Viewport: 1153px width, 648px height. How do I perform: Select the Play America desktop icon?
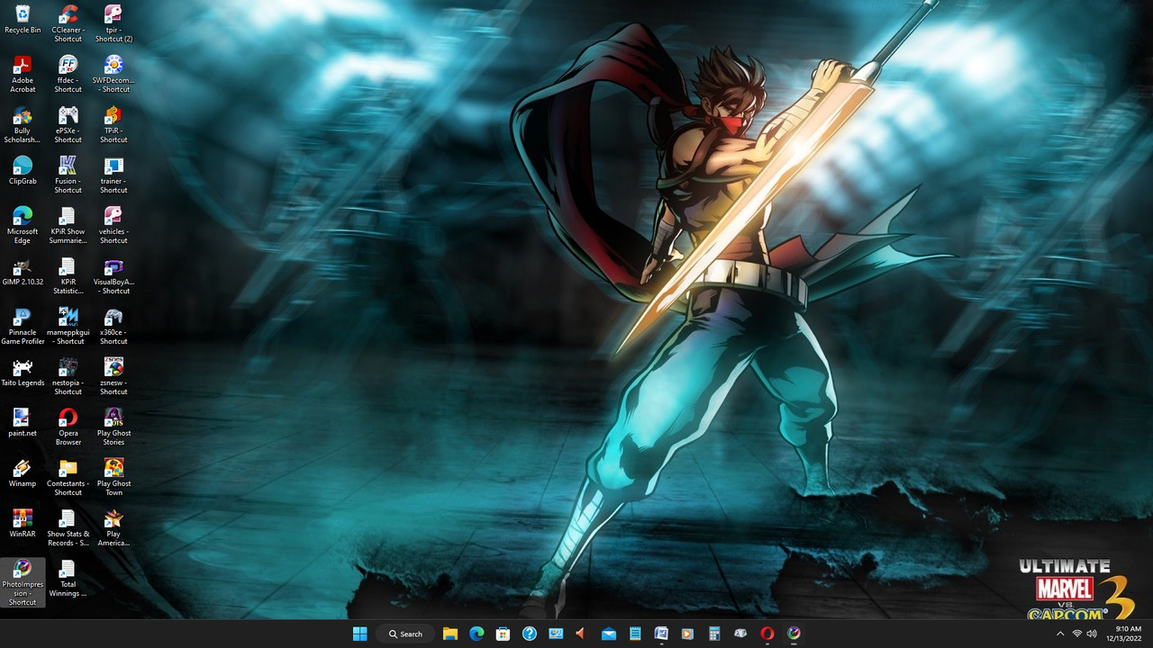click(x=113, y=527)
